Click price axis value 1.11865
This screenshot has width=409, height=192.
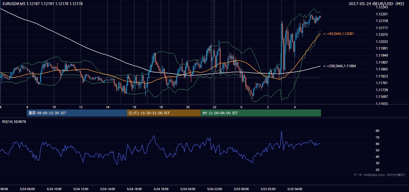[x=382, y=69]
